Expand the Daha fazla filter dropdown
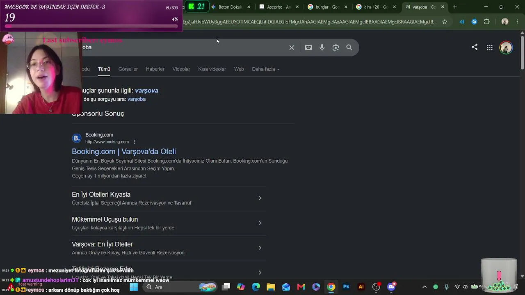 click(266, 69)
